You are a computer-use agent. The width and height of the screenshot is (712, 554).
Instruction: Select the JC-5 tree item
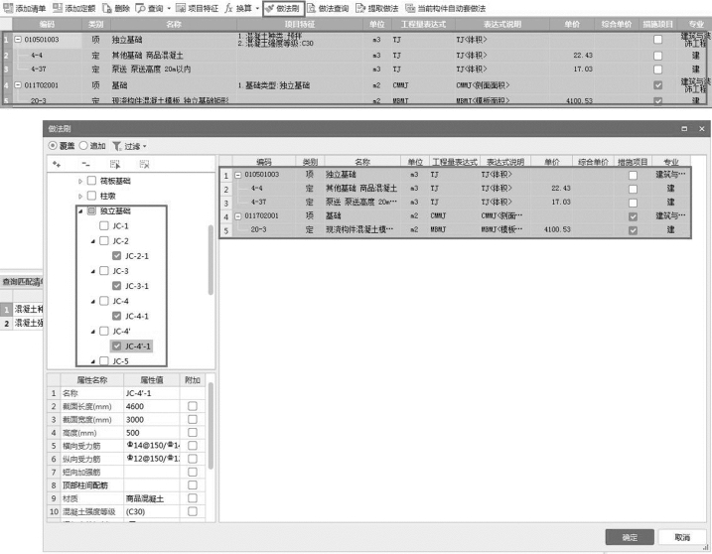pos(121,361)
